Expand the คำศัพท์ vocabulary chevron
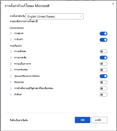The image size is (117, 131). [11, 95]
